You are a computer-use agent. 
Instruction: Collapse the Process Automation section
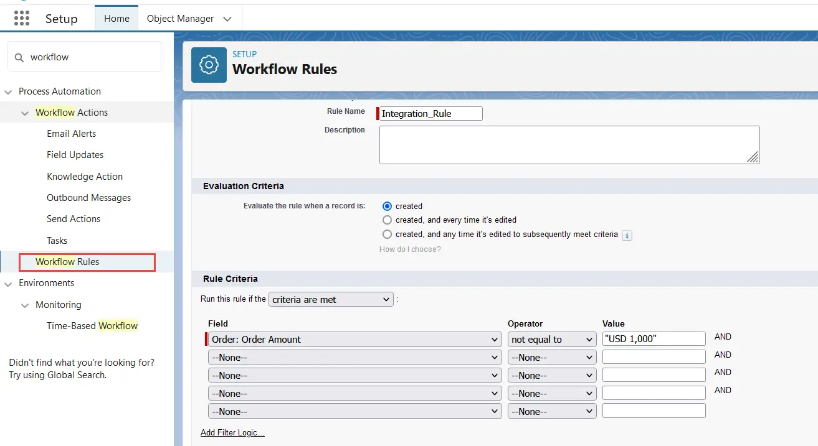(x=8, y=91)
